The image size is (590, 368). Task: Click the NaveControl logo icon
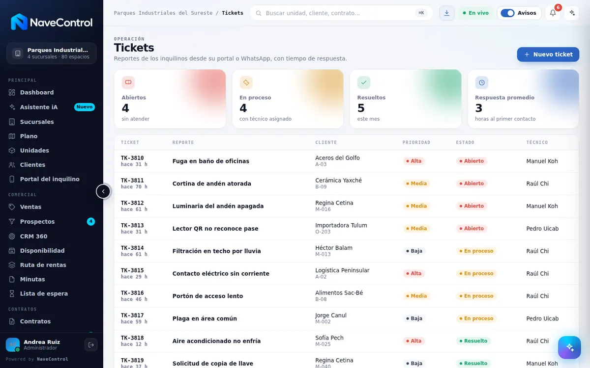click(19, 22)
